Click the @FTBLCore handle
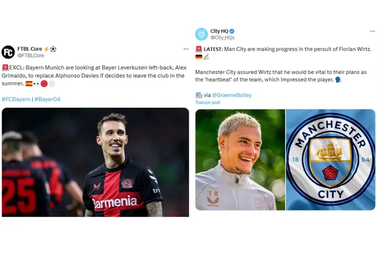 pos(31,56)
